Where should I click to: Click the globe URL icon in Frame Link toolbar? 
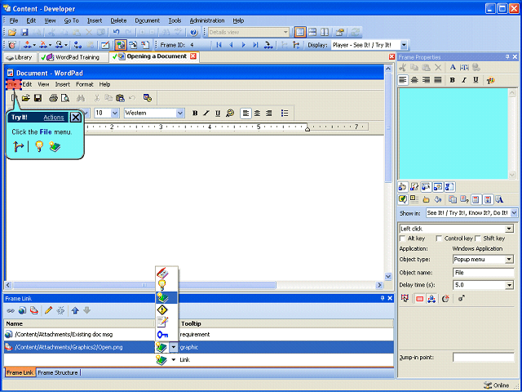(x=22, y=310)
